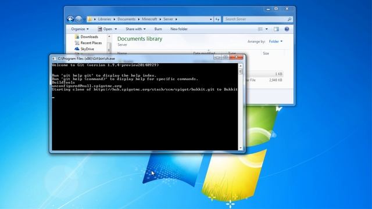Click the 'Welcome to Git' console line
Image resolution: width=372 pixels, height=209 pixels.
pos(105,65)
